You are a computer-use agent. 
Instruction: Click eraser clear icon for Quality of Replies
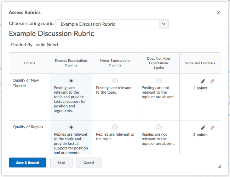tap(212, 128)
